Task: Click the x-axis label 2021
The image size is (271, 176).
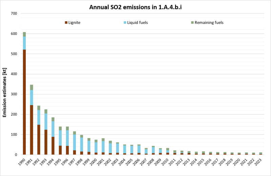Action: click(244, 162)
